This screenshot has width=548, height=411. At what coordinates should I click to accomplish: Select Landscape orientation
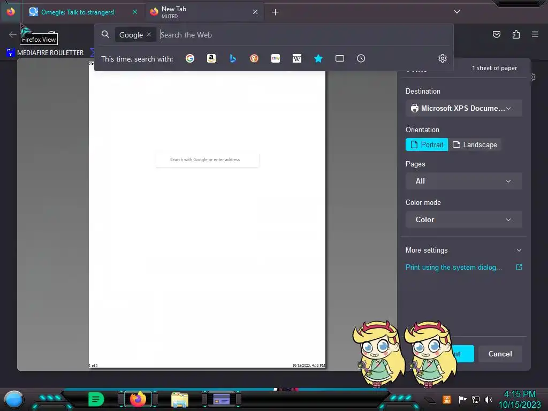coord(475,144)
